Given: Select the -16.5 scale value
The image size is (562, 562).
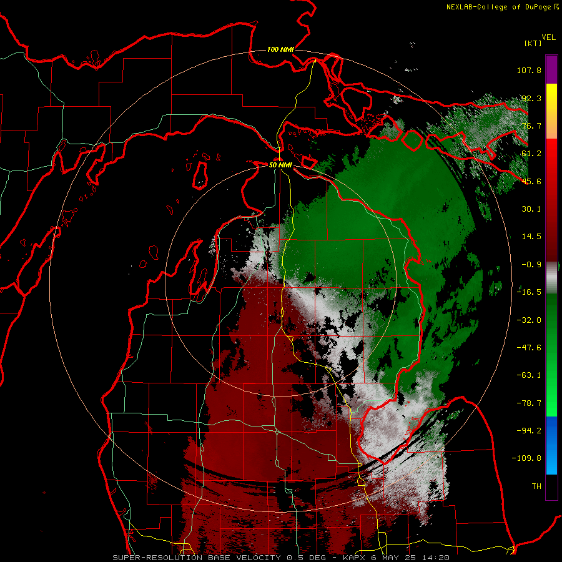Looking at the screenshot, I should (529, 292).
